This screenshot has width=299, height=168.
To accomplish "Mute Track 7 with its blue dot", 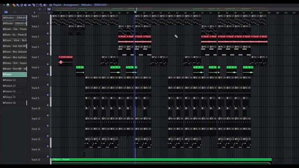I will coord(47,85).
